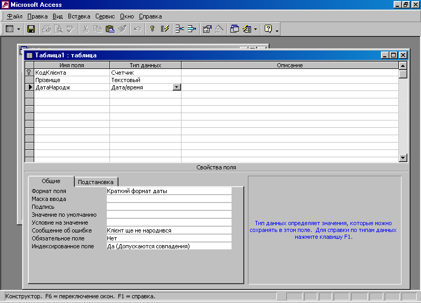Click the table view mode icon
421x303 pixels.
pos(9,29)
